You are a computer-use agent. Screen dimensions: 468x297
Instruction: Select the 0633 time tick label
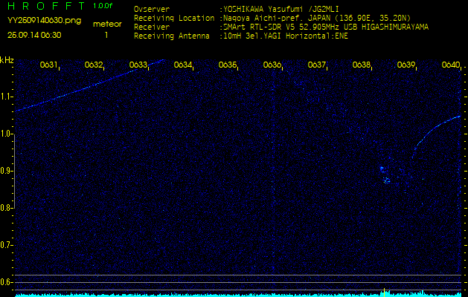(138, 65)
